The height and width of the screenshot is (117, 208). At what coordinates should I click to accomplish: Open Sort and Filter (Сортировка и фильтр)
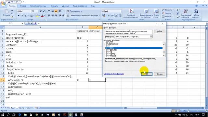[x=186, y=13]
